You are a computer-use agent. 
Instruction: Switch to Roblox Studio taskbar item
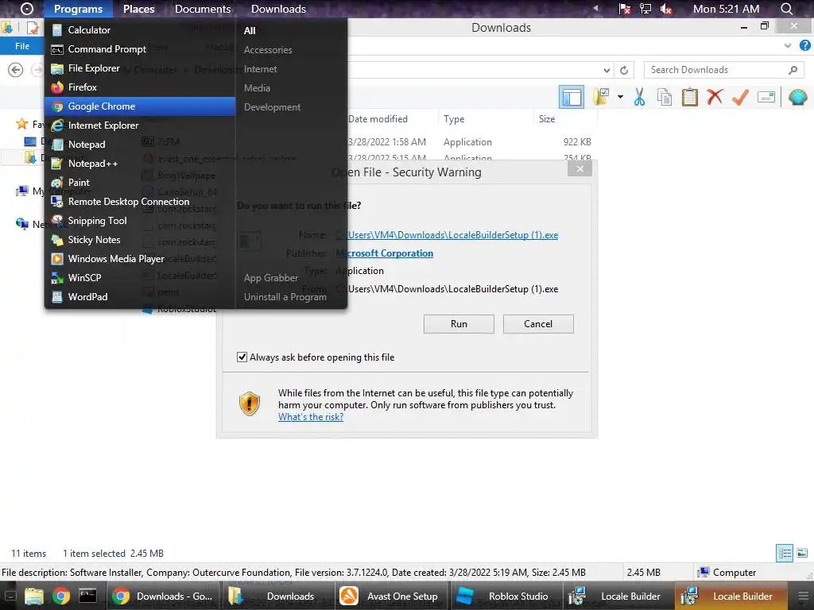click(505, 596)
